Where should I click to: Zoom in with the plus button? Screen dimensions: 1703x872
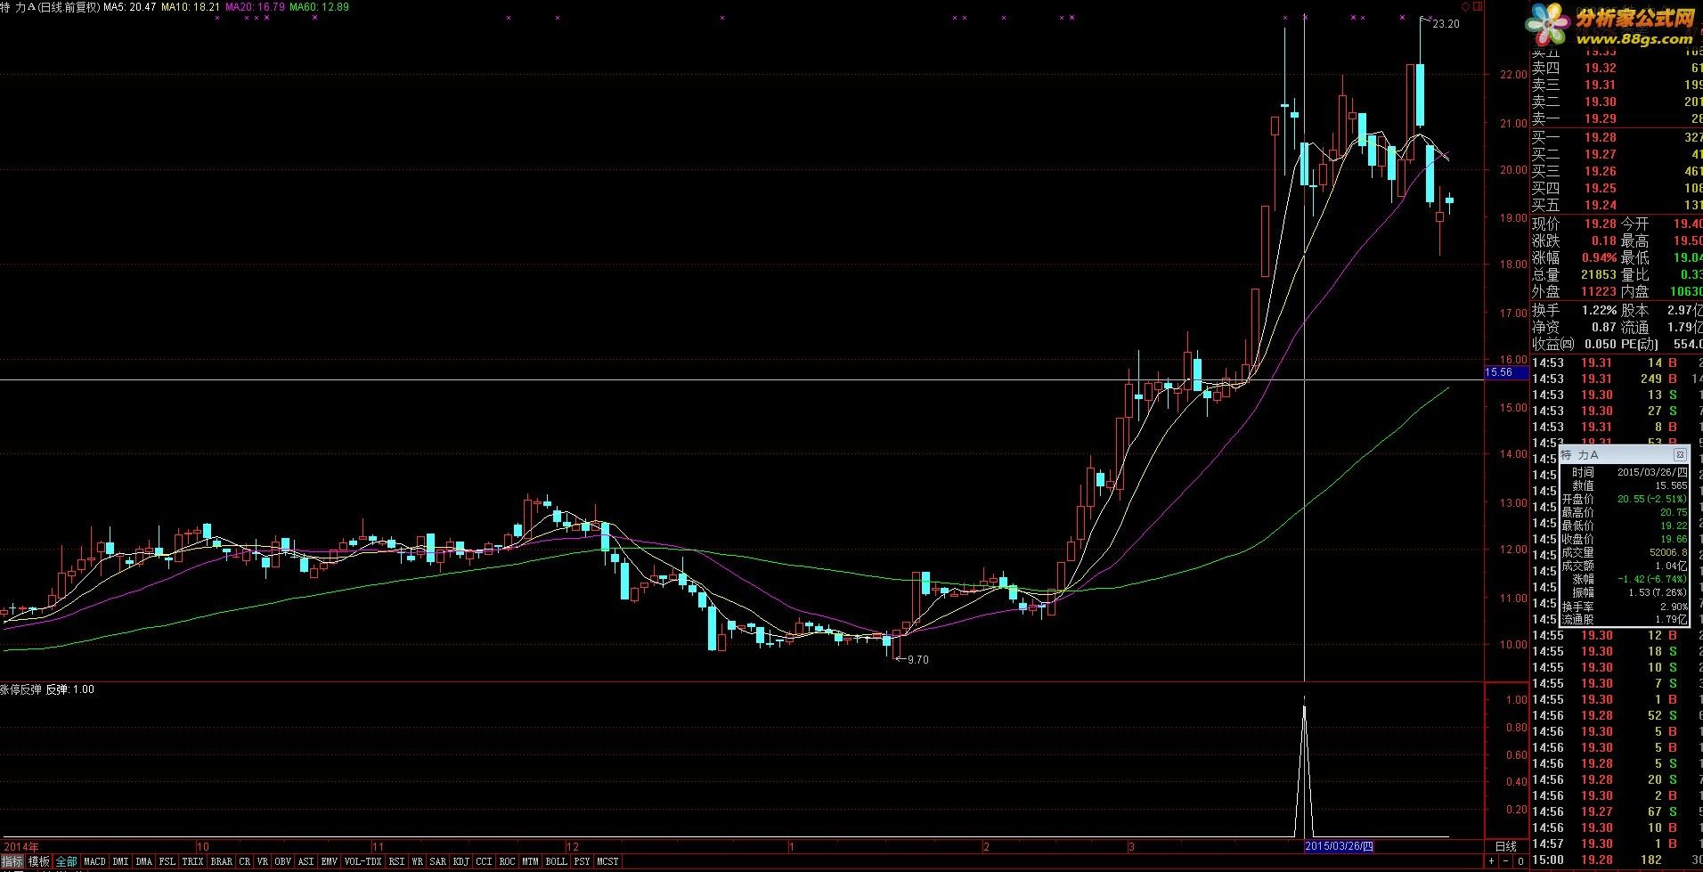coord(1492,861)
